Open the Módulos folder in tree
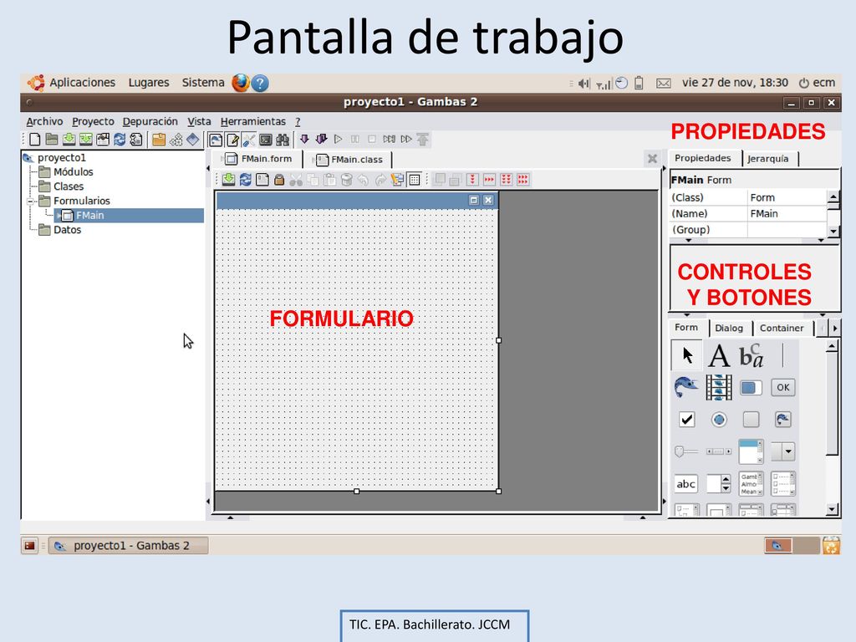 [74, 172]
